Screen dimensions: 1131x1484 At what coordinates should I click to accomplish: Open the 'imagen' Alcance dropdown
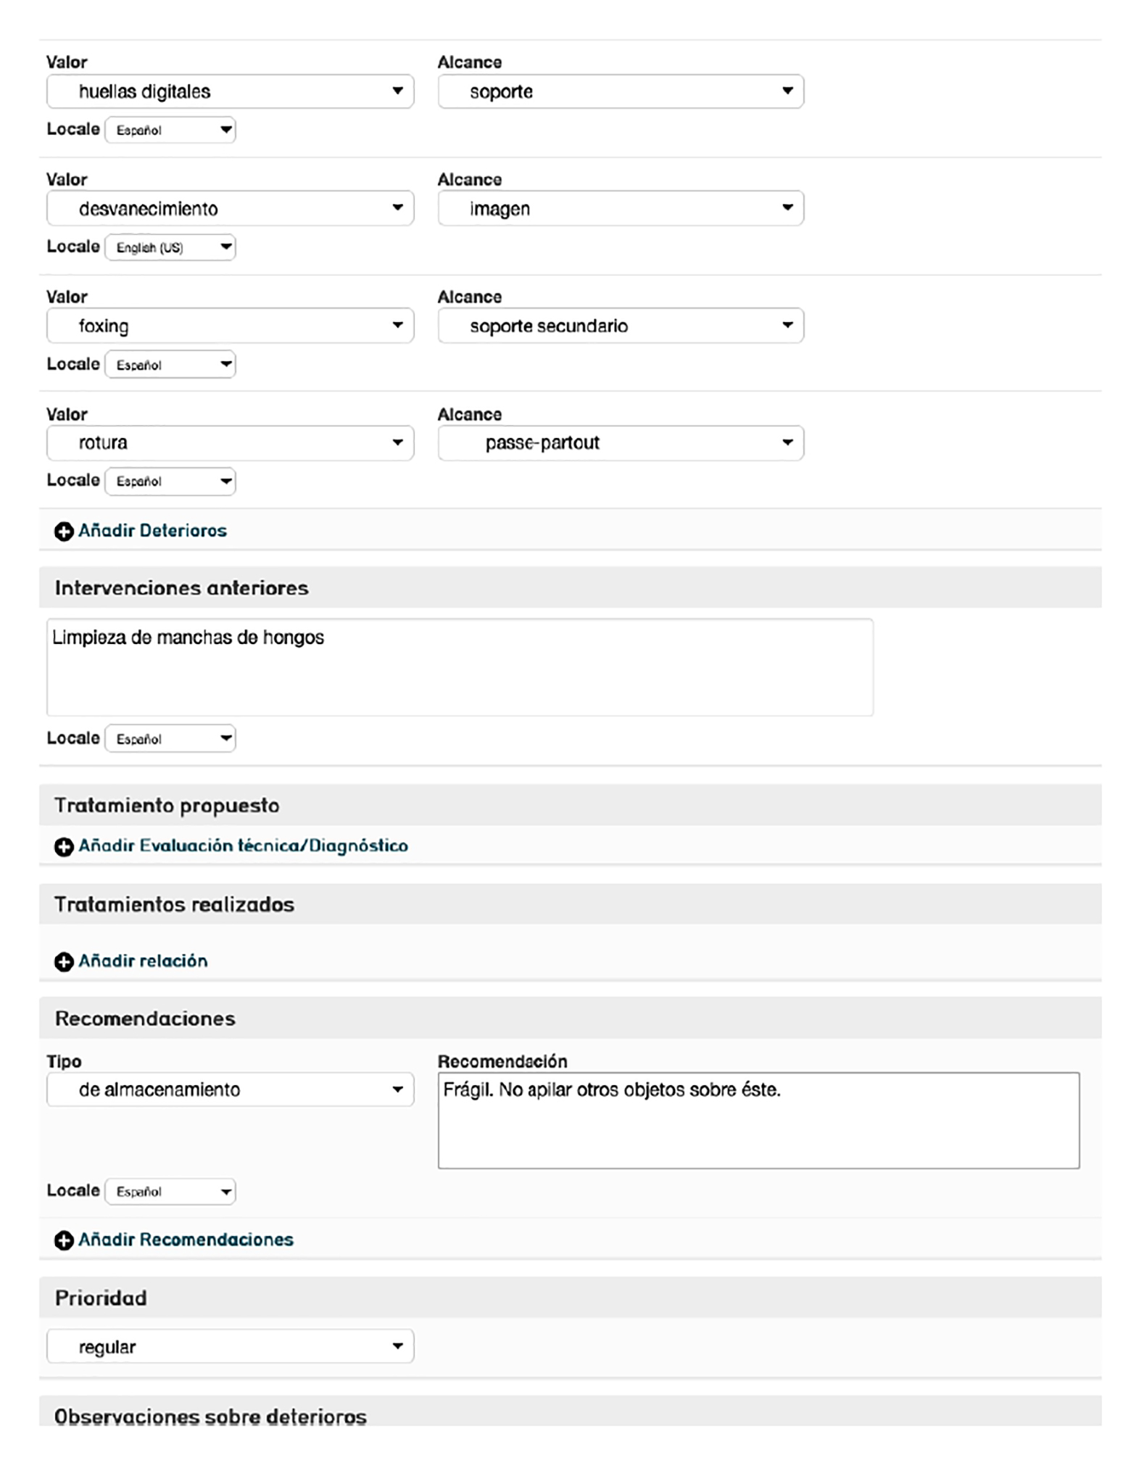click(x=621, y=209)
